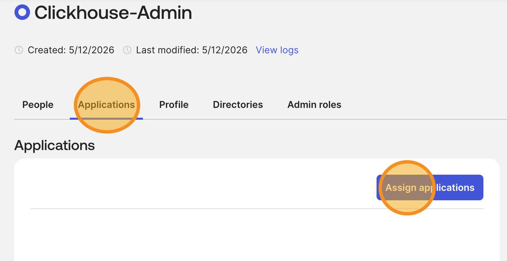This screenshot has width=507, height=261.
Task: Click the clock icon beside Last modified
Action: pyautogui.click(x=127, y=50)
